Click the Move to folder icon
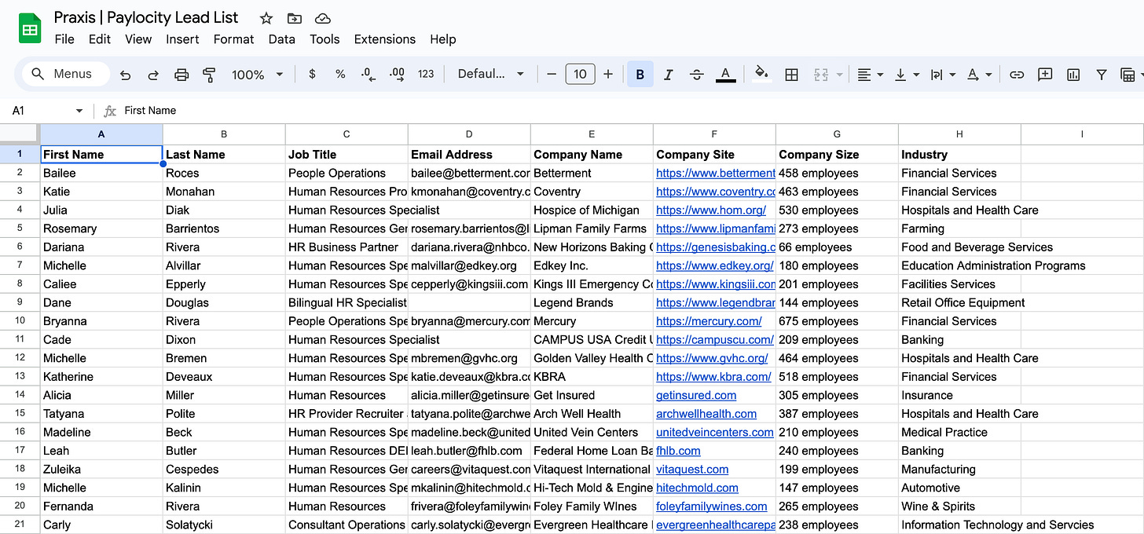This screenshot has height=534, width=1144. (294, 18)
